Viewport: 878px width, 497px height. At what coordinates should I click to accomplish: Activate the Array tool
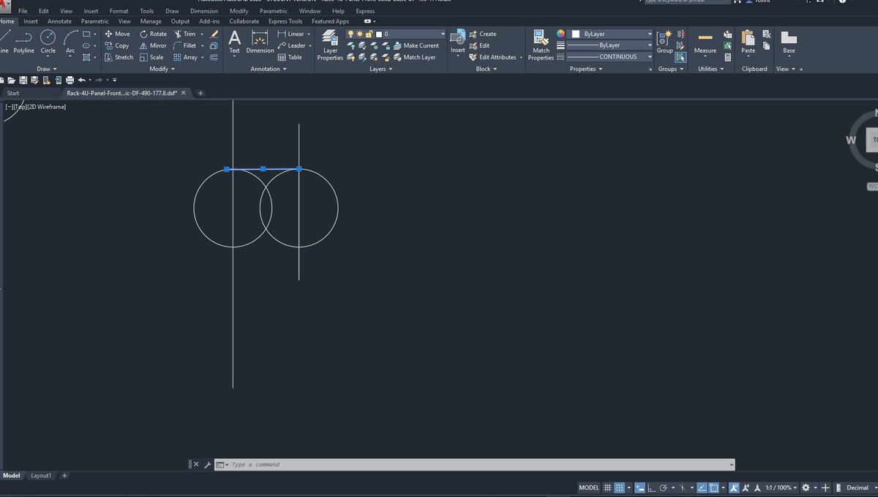pos(185,57)
